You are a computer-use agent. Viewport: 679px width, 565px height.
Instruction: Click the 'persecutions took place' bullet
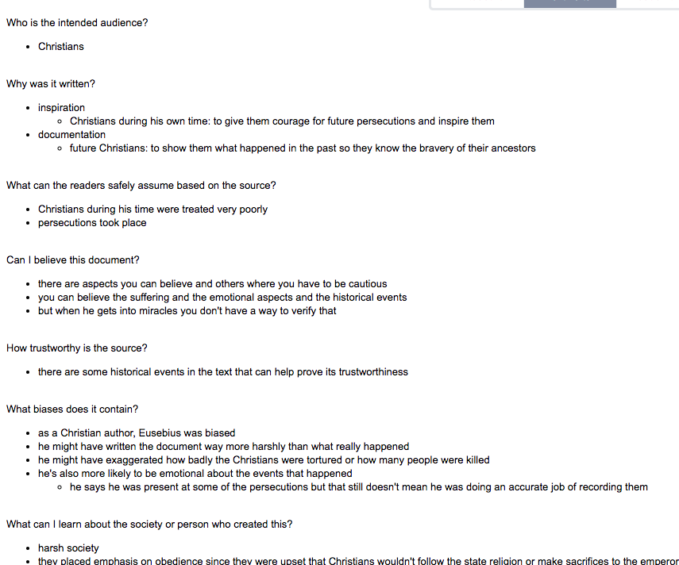pyautogui.click(x=92, y=223)
